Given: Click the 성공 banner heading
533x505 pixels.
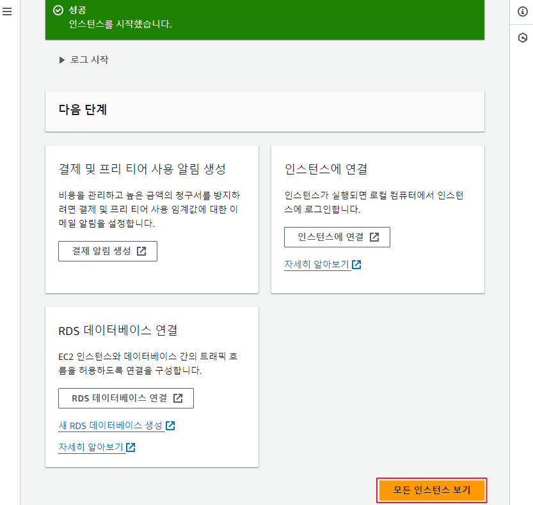Looking at the screenshot, I should (77, 10).
